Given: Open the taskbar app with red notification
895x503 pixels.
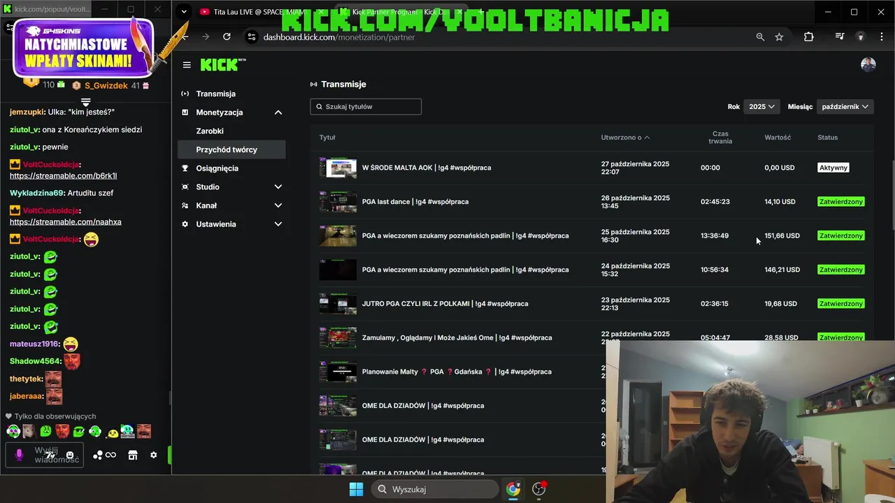Looking at the screenshot, I should (539, 489).
